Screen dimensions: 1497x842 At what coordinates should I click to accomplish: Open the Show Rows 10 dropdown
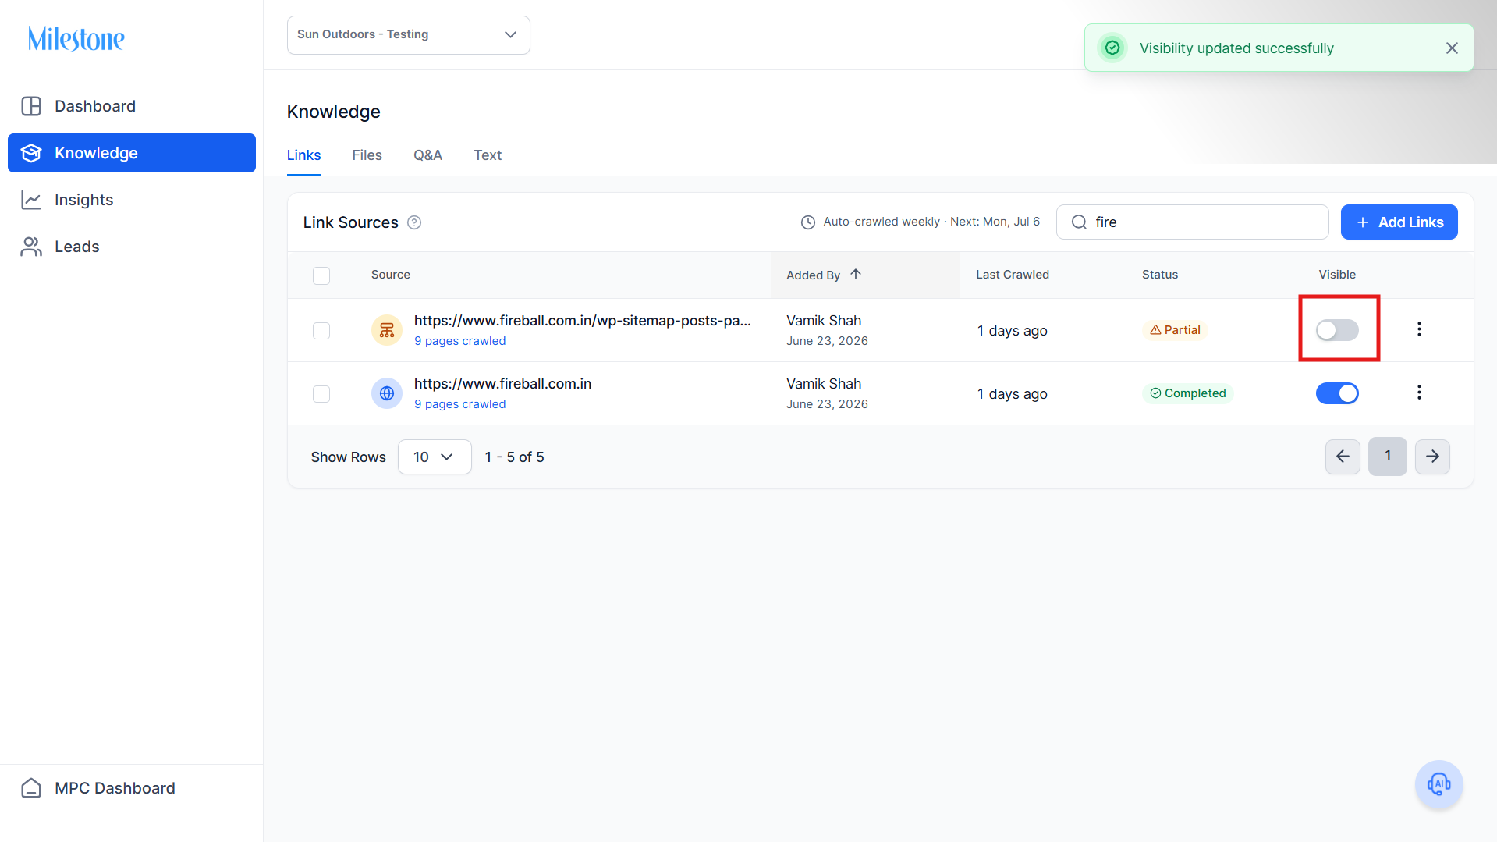(435, 457)
